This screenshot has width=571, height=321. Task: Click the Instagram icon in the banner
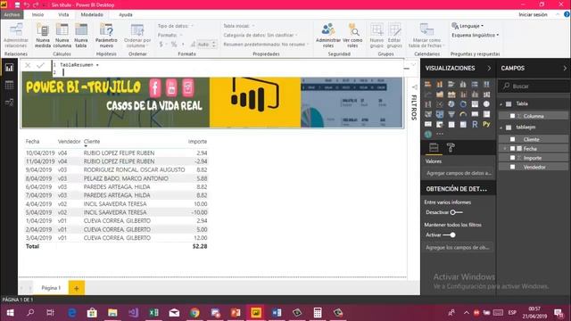point(188,87)
